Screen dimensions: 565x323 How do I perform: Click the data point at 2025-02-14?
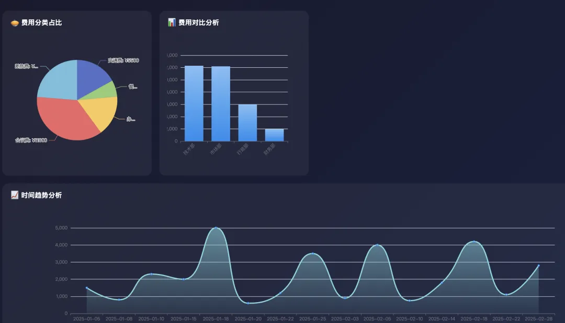442,283
